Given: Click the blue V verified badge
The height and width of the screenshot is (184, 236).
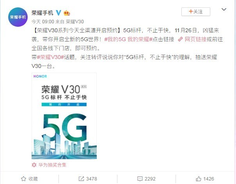Looking at the screenshot, I should (x=59, y=13).
